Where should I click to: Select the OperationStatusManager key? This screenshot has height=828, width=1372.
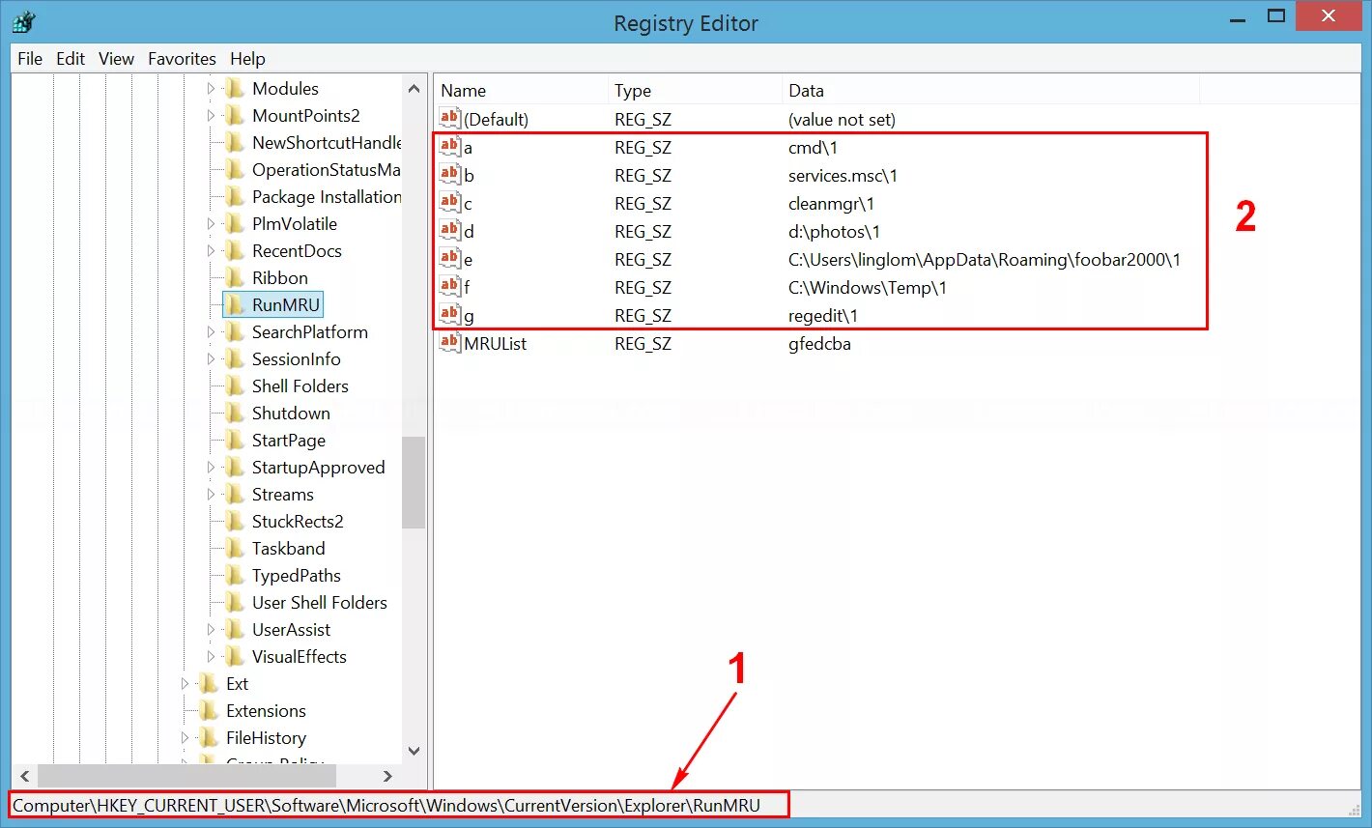(x=326, y=170)
